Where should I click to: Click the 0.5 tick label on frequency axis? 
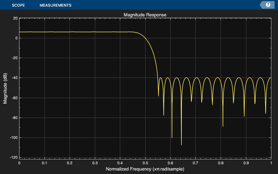pyautogui.click(x=145, y=163)
